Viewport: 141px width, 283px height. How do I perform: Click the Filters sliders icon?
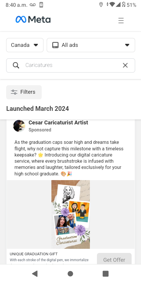[14, 92]
